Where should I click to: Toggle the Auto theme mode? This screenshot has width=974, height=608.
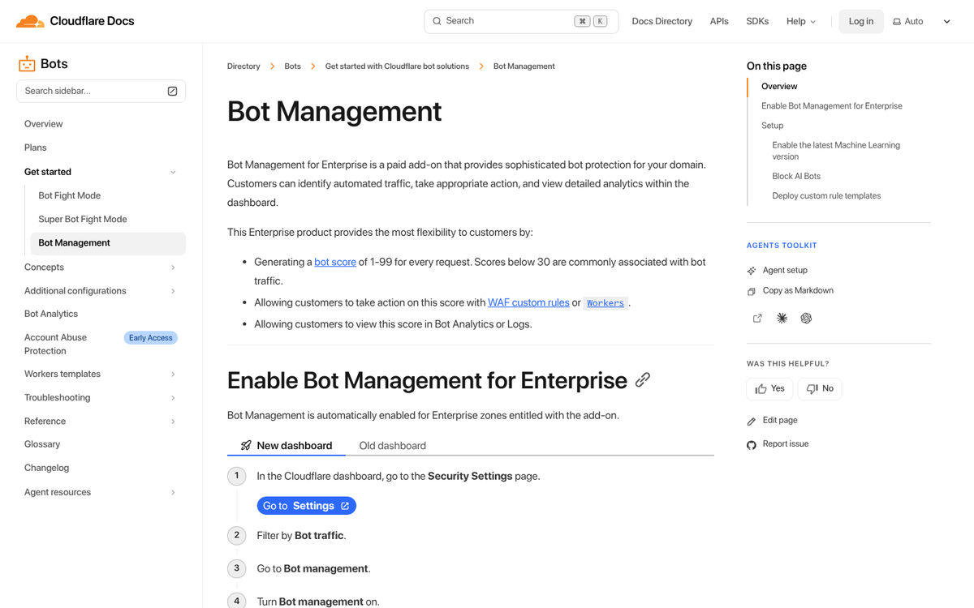tap(907, 20)
